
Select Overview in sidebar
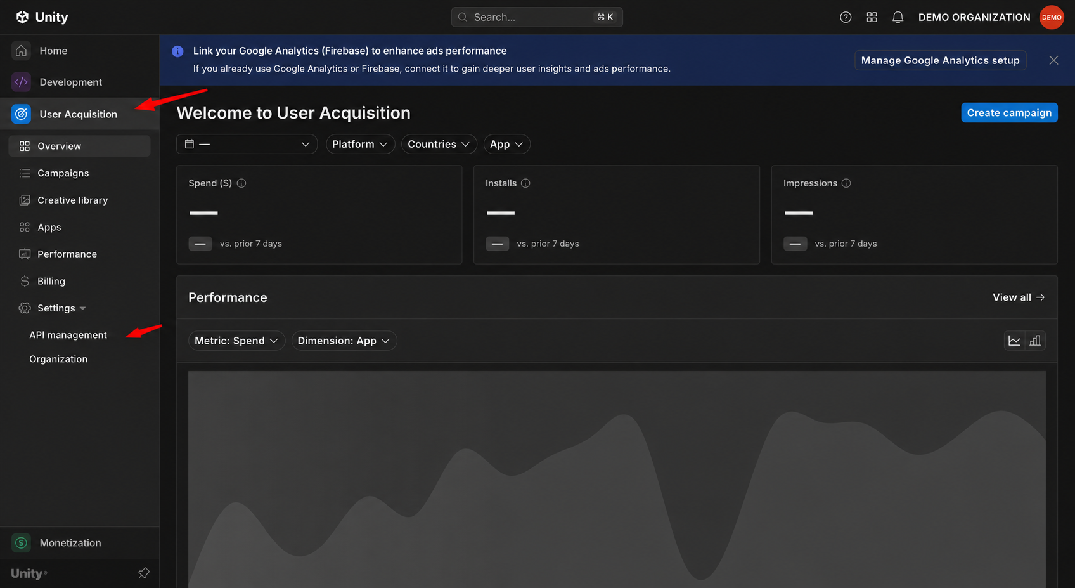(79, 146)
